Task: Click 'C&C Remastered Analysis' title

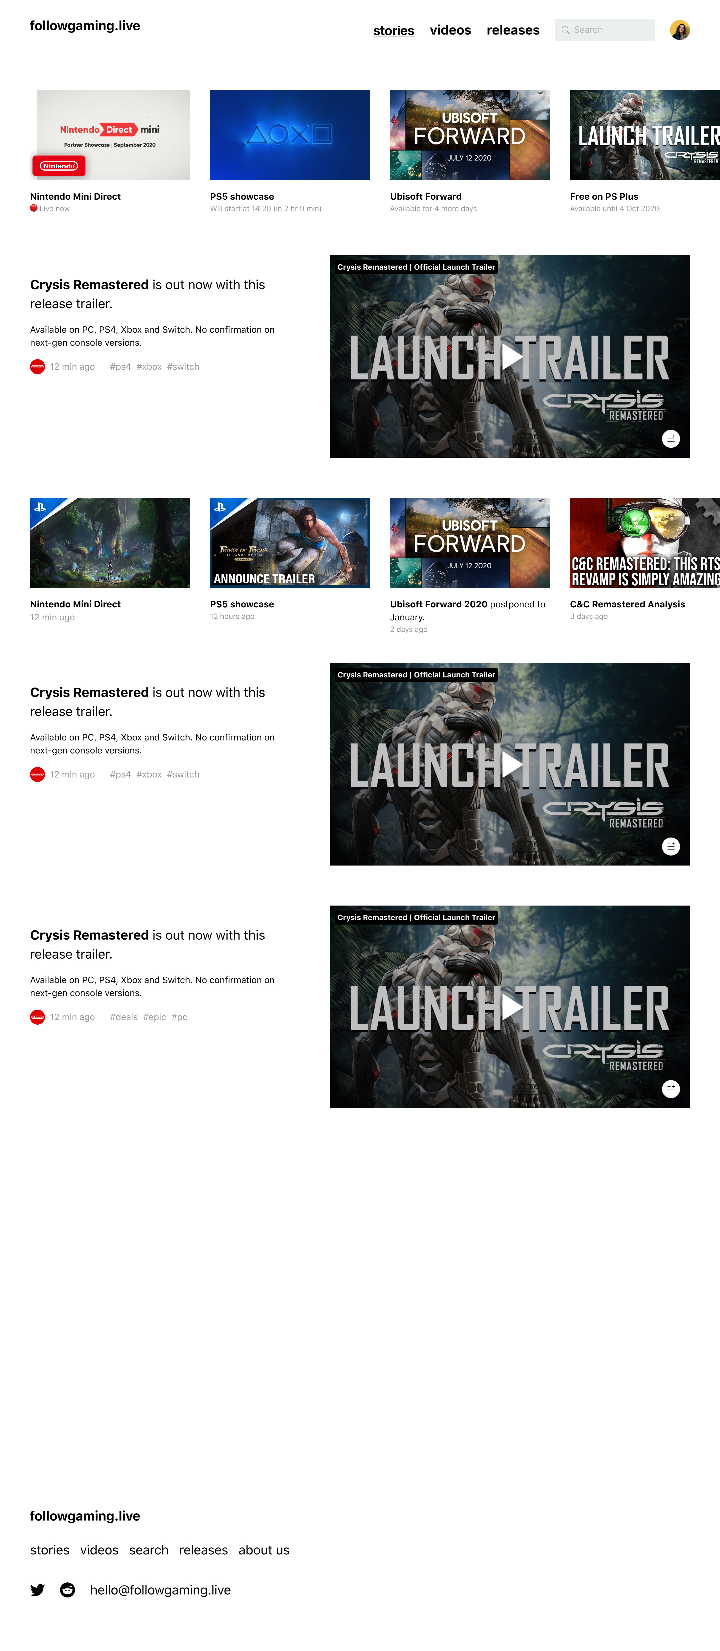Action: pos(628,604)
